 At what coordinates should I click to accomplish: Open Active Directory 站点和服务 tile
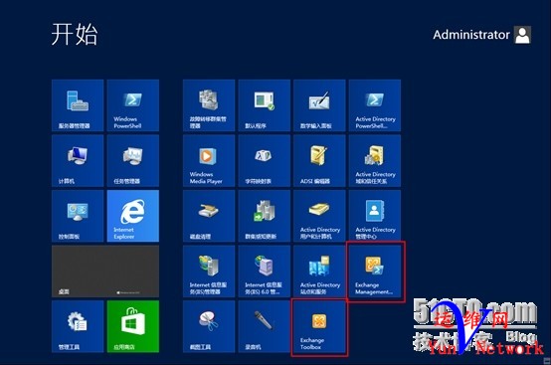coord(319,272)
